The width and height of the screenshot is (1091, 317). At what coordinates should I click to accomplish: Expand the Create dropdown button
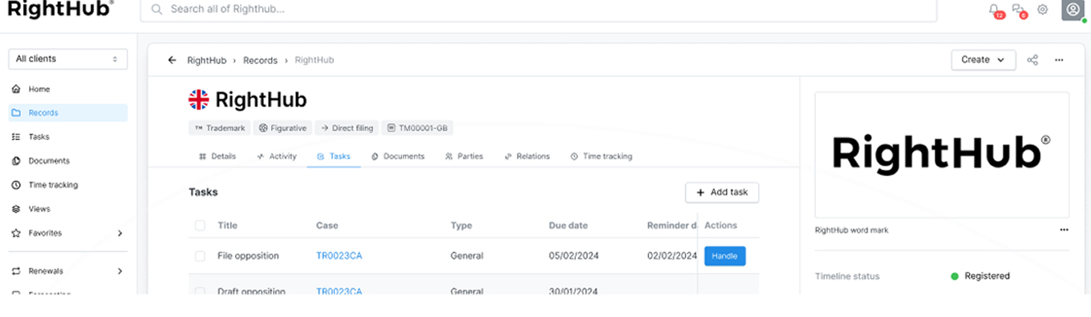coord(984,60)
